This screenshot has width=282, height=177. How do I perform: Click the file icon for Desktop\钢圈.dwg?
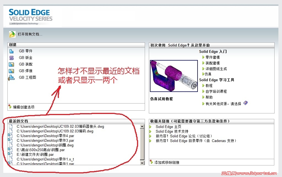point(11,145)
